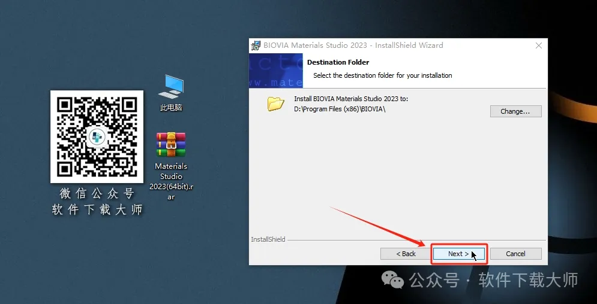Image resolution: width=597 pixels, height=304 pixels.
Task: Go back with the < Back button
Action: pos(406,254)
